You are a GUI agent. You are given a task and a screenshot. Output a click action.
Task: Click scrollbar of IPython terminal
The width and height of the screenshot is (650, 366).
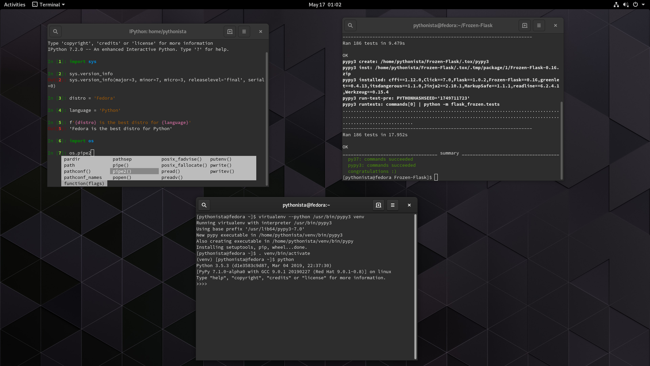point(267,119)
